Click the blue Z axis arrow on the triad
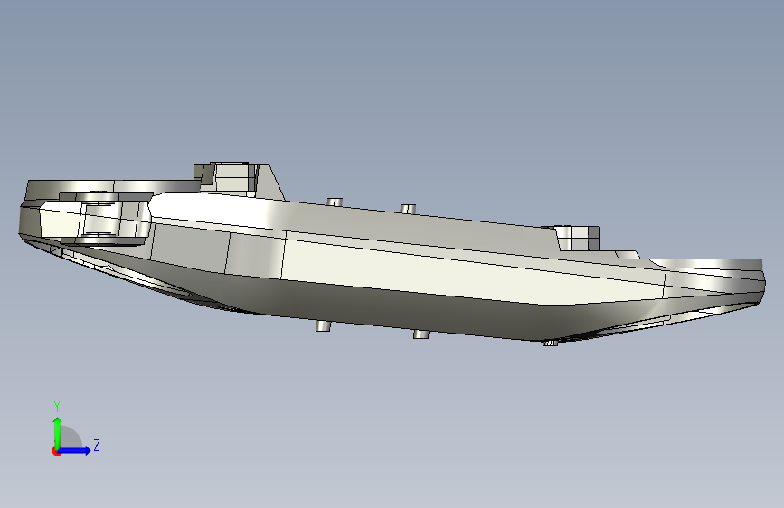This screenshot has width=784, height=508. (x=75, y=450)
